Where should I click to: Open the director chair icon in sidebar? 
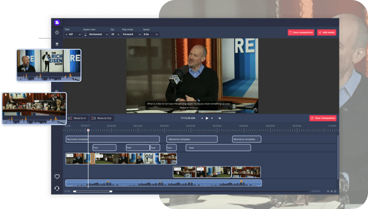57,44
